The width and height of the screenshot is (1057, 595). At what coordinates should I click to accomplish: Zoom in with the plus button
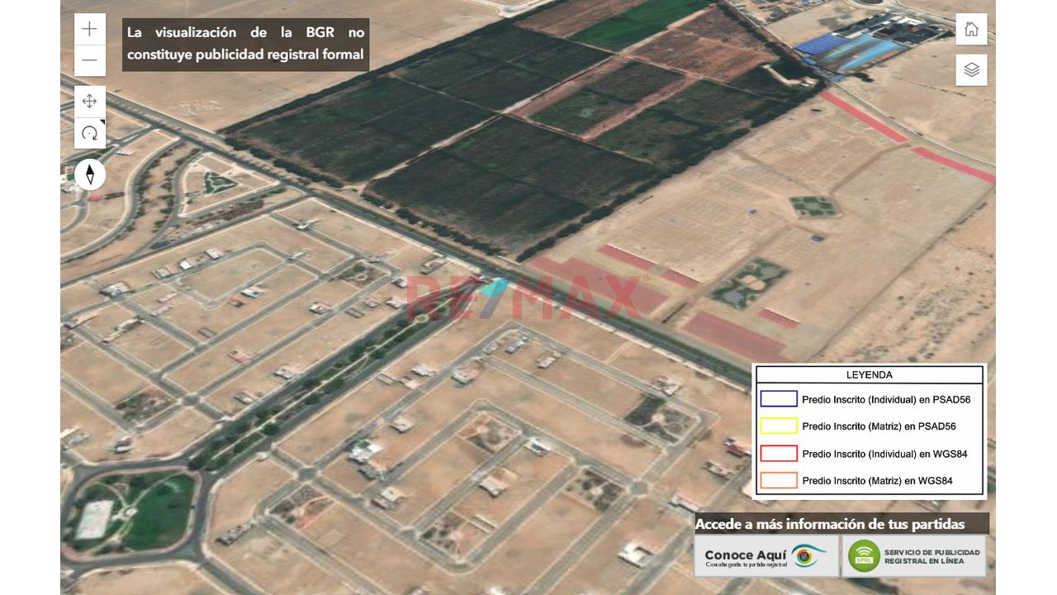[x=89, y=29]
